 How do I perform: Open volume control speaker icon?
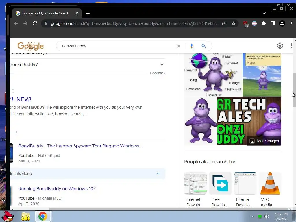pyautogui.click(x=267, y=217)
